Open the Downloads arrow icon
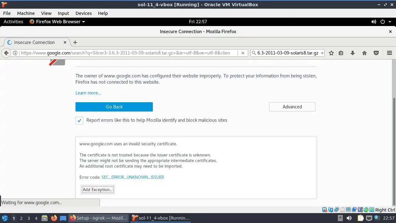This screenshot has height=223, width=396. (x=352, y=53)
